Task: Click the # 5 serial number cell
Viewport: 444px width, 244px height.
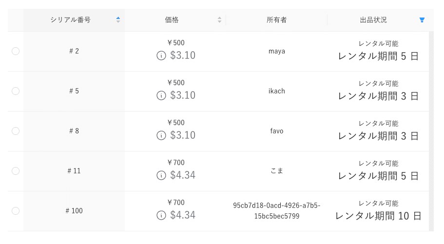Action: point(74,91)
